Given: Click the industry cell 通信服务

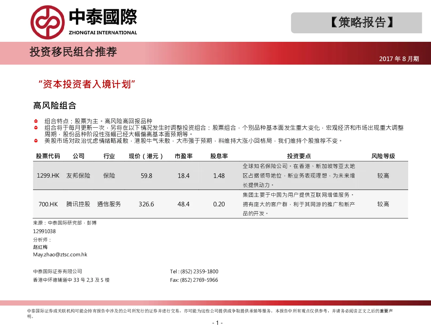Looking at the screenshot, I should tap(109, 204).
